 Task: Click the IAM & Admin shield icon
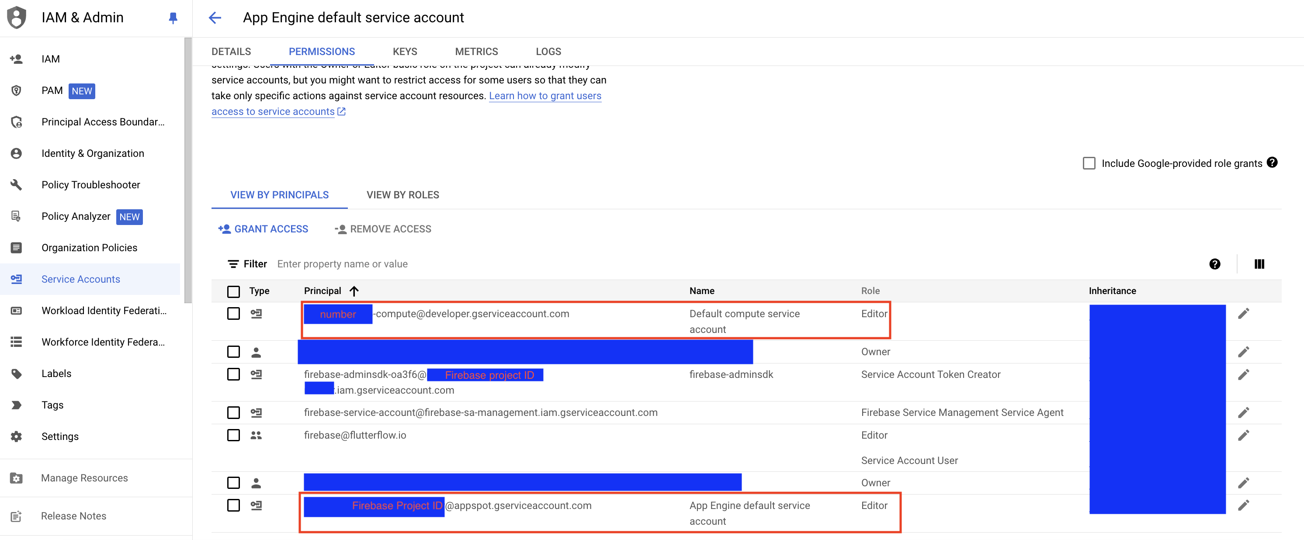click(x=17, y=18)
